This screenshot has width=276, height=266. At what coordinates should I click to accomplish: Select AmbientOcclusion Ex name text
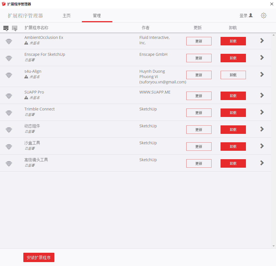pos(44,37)
